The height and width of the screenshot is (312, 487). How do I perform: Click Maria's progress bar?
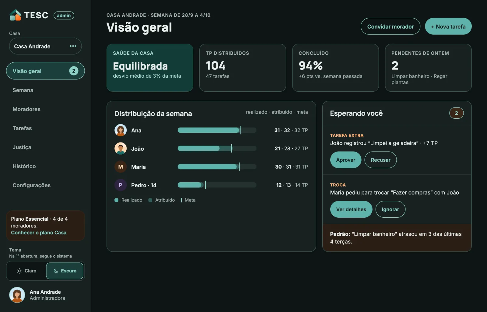[x=217, y=167]
